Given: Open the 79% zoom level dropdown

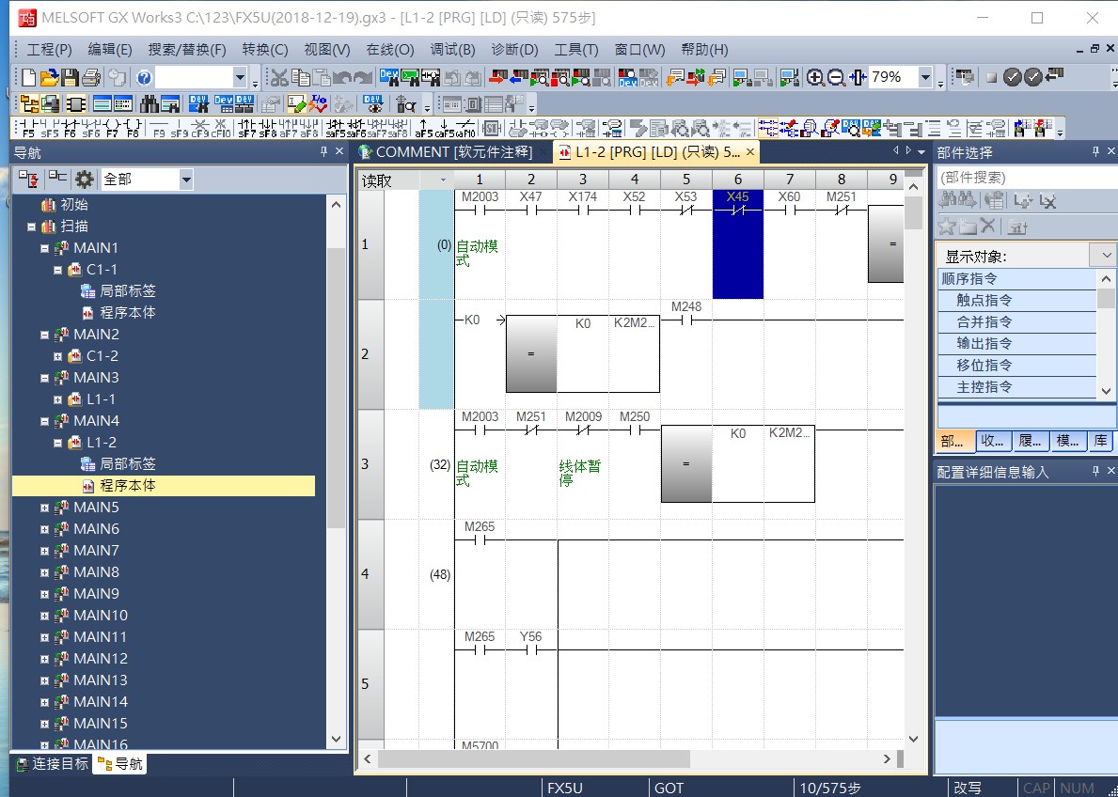Looking at the screenshot, I should 925,78.
